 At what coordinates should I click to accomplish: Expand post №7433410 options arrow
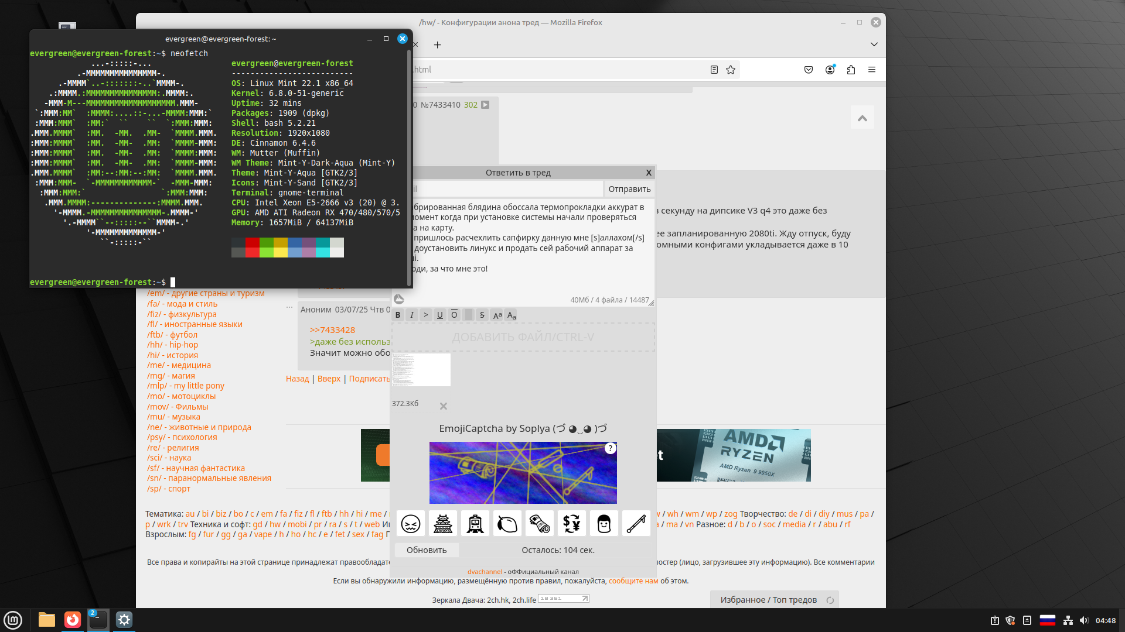485,105
